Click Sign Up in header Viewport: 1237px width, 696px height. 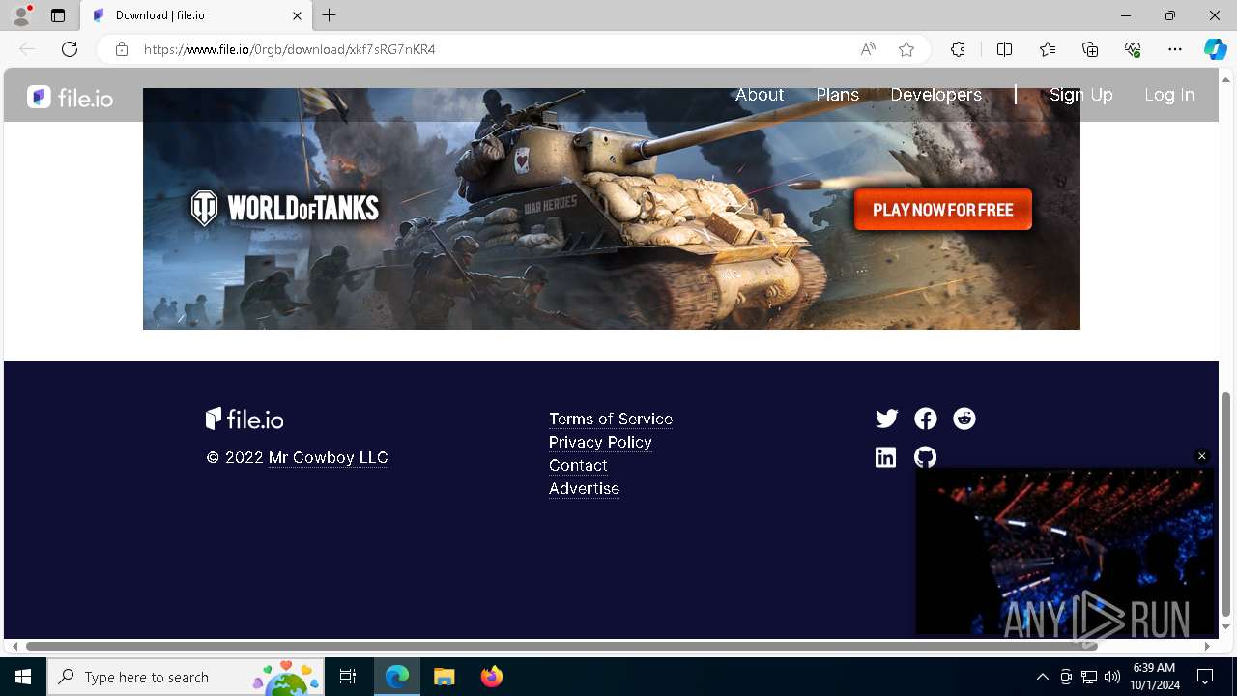(x=1080, y=95)
